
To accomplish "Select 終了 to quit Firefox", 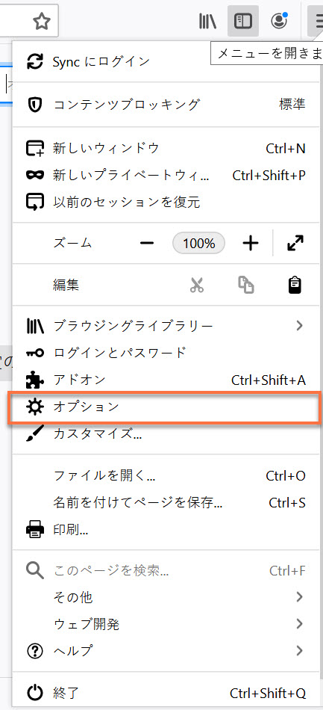I will 167,693.
